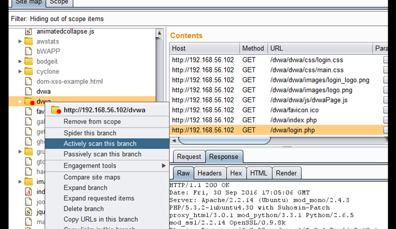Image resolution: width=396 pixels, height=229 pixels.
Task: Switch to the Scope tab
Action: click(59, 2)
